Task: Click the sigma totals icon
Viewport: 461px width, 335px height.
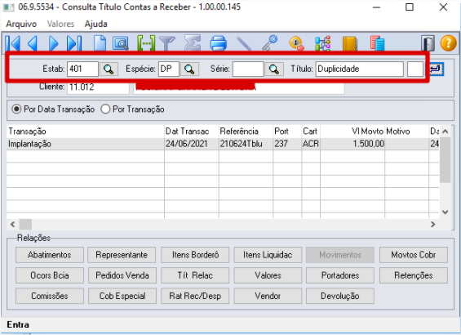Action: point(193,43)
